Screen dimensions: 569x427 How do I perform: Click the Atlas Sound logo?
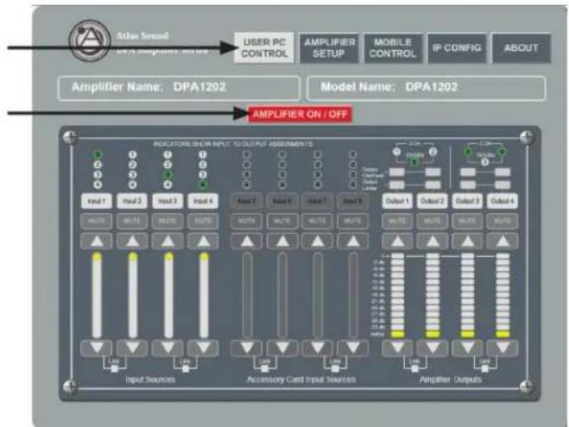click(x=90, y=41)
